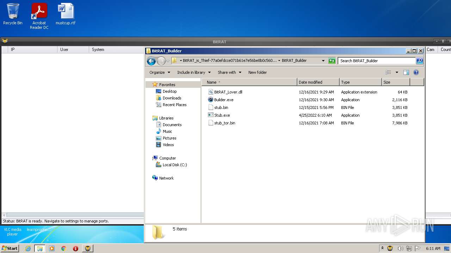Show the preview pane
Image resolution: width=451 pixels, height=253 pixels.
[x=406, y=72]
